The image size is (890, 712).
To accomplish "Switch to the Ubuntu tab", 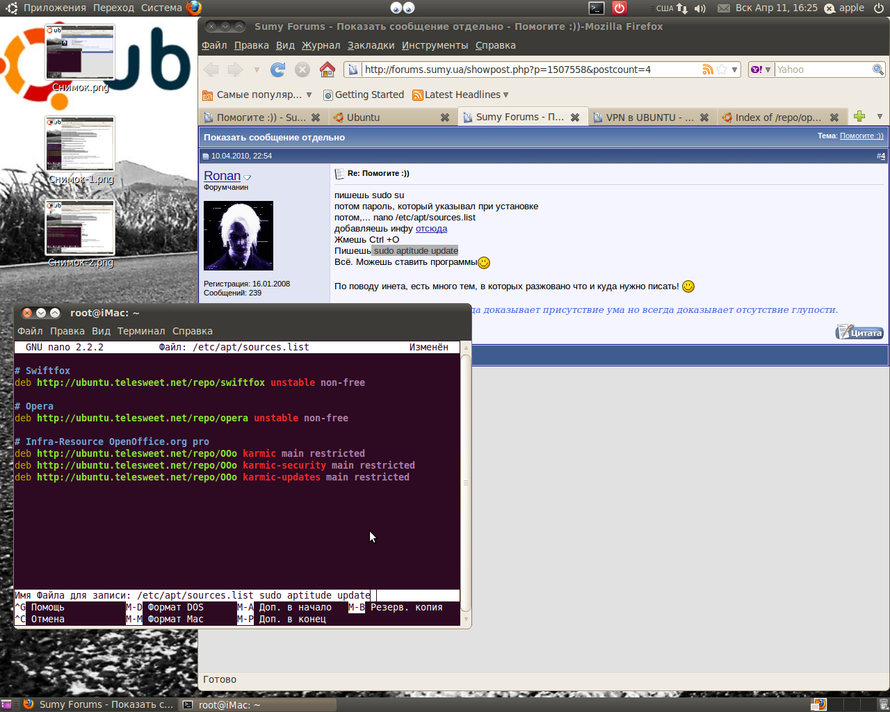I will coord(389,118).
